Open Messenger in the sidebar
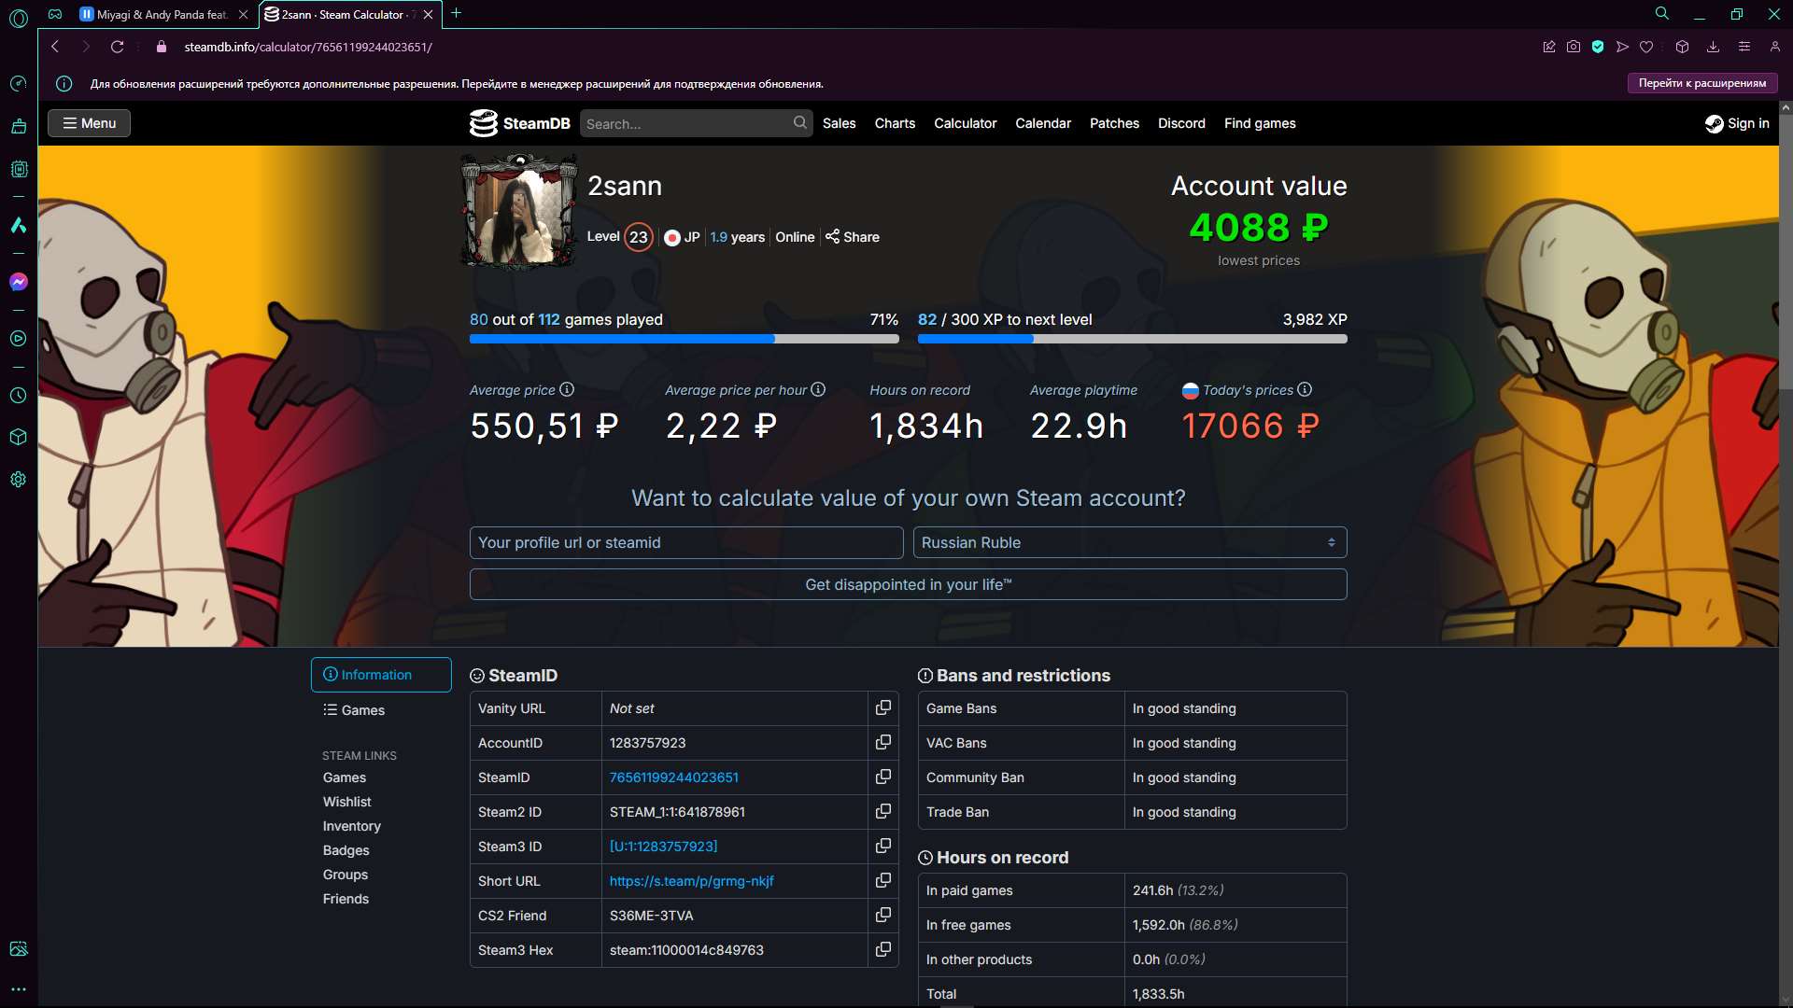Screen dimensions: 1793x1008 (18, 282)
